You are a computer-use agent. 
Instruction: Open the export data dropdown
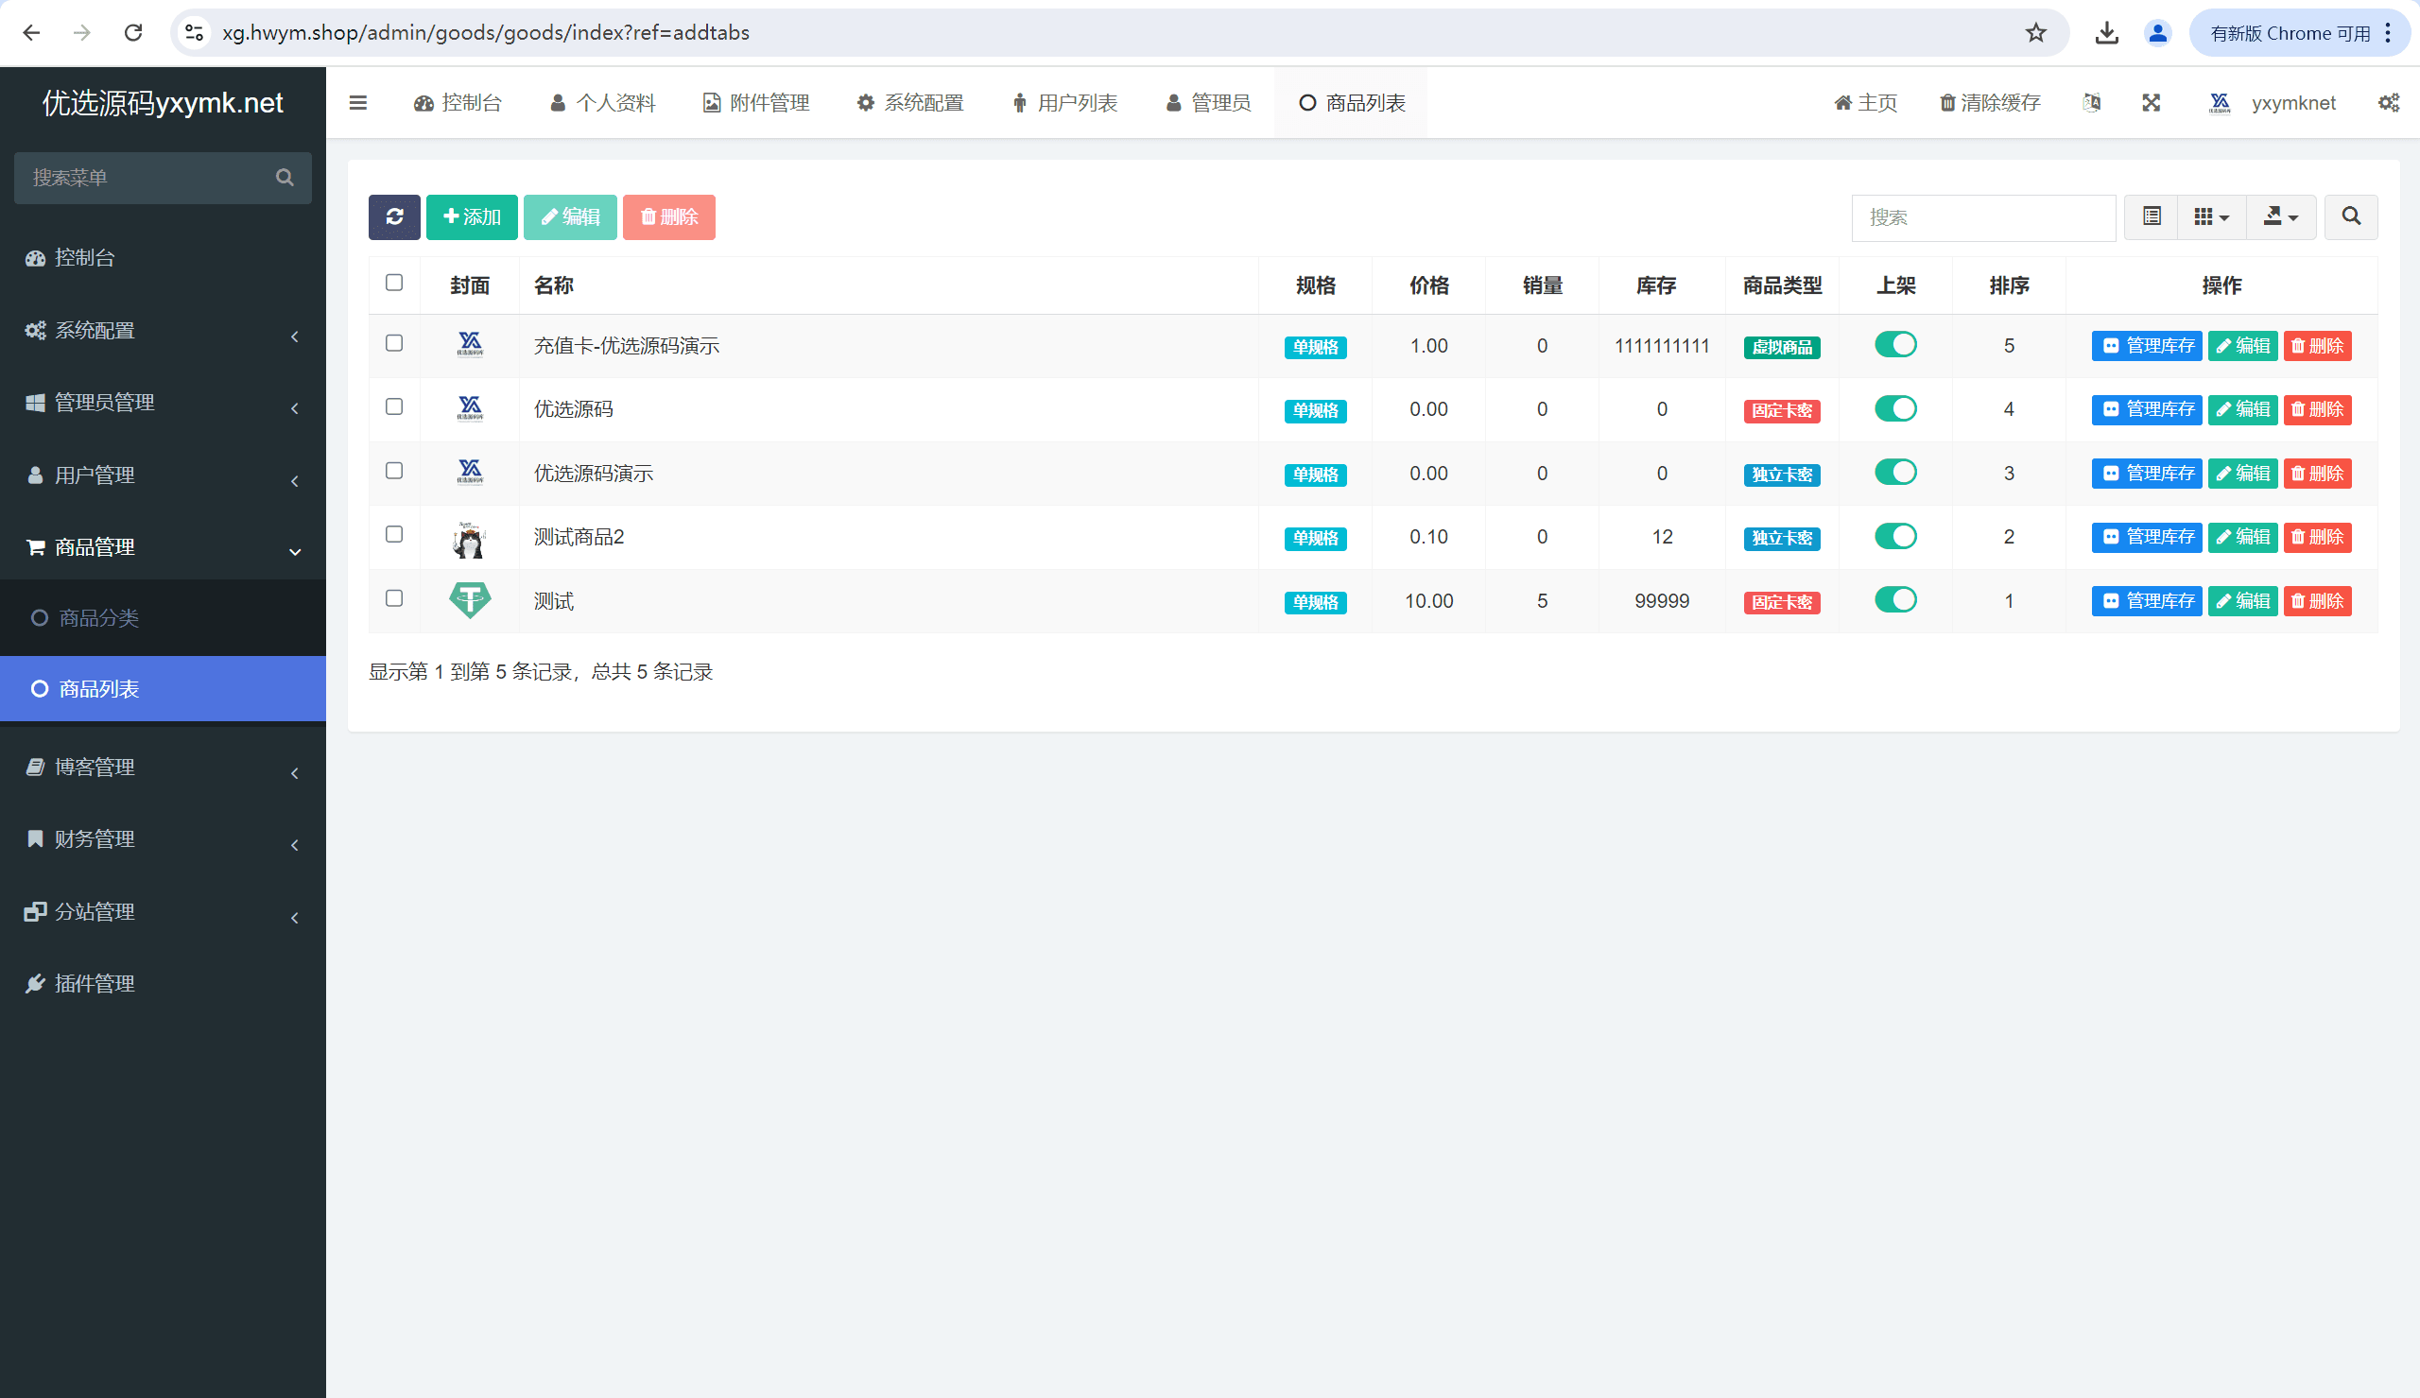[x=2281, y=217]
